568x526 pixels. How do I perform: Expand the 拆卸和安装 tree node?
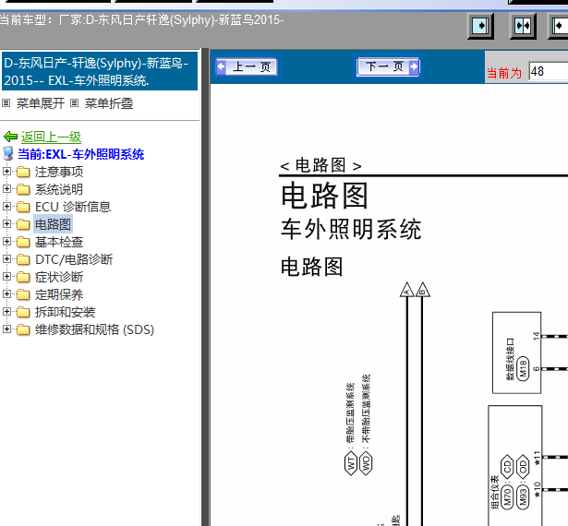click(x=6, y=311)
